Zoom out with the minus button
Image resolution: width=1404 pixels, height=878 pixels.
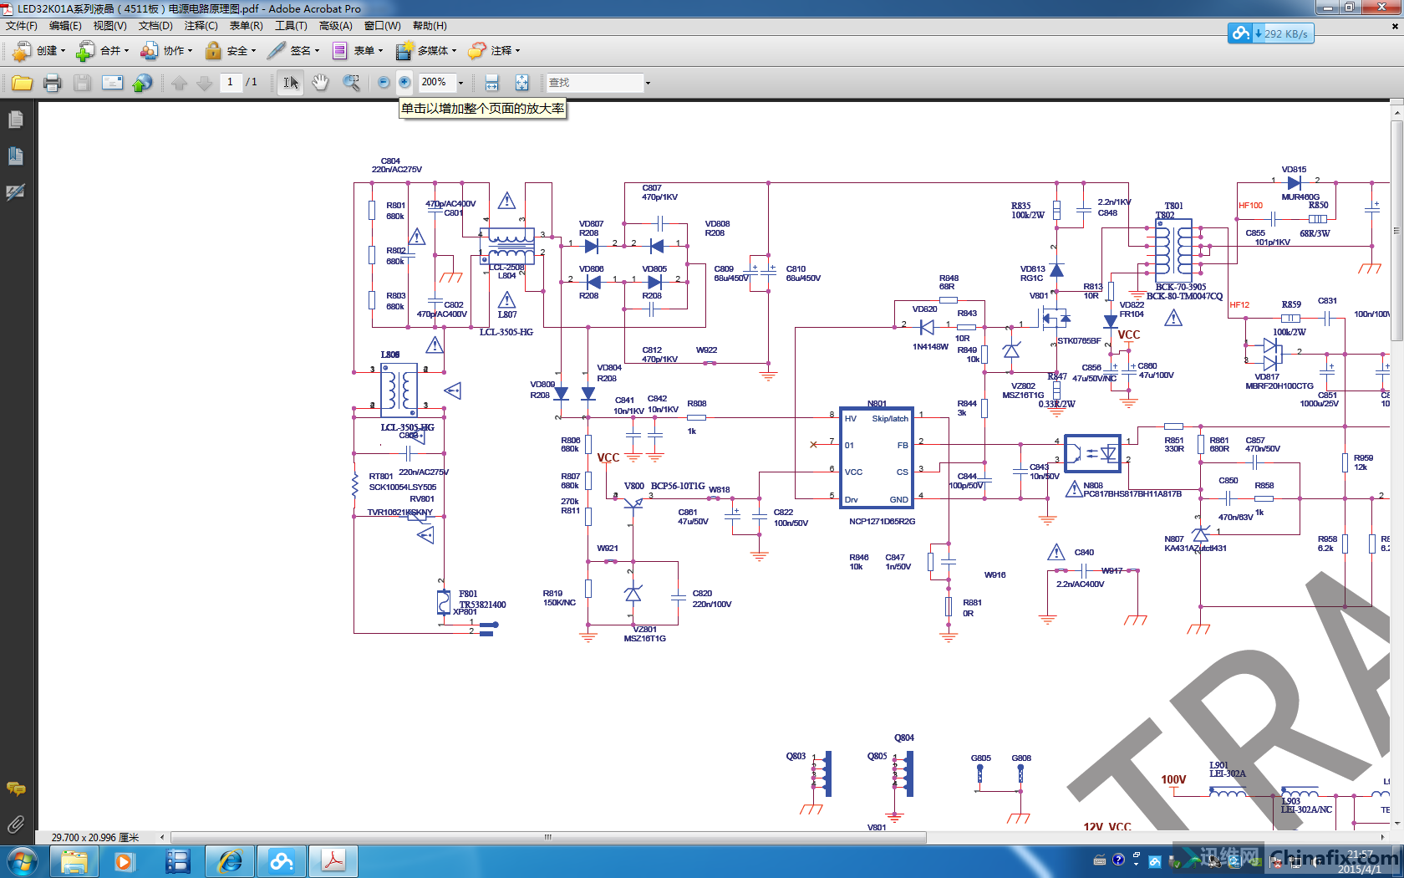[x=384, y=82]
